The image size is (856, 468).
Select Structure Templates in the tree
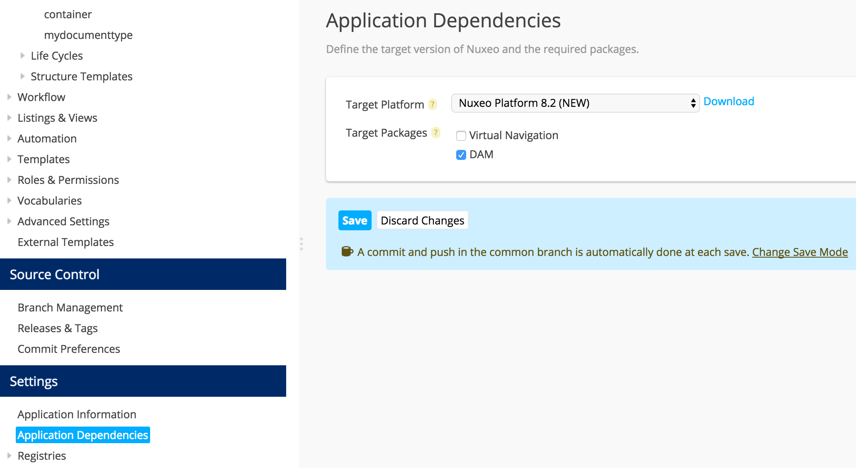(x=82, y=77)
